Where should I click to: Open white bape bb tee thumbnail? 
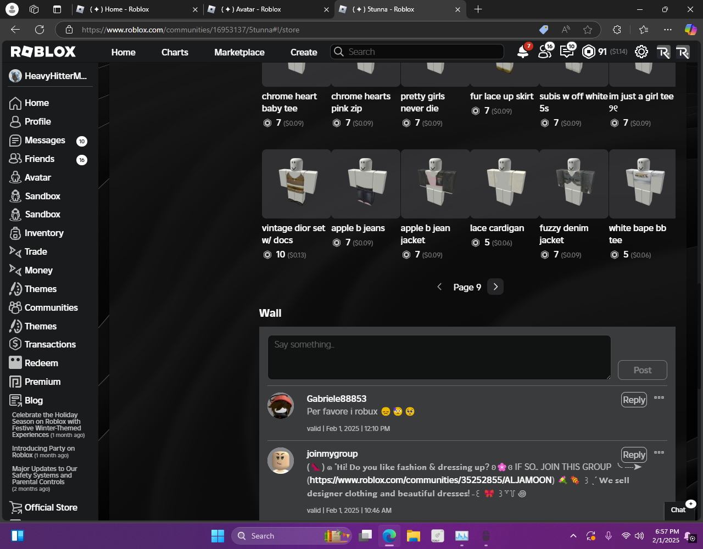click(x=643, y=184)
